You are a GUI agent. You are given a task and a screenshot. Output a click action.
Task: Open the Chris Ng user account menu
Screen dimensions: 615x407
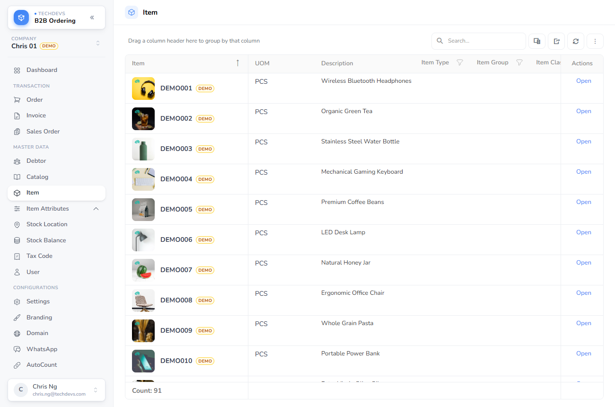coord(56,390)
